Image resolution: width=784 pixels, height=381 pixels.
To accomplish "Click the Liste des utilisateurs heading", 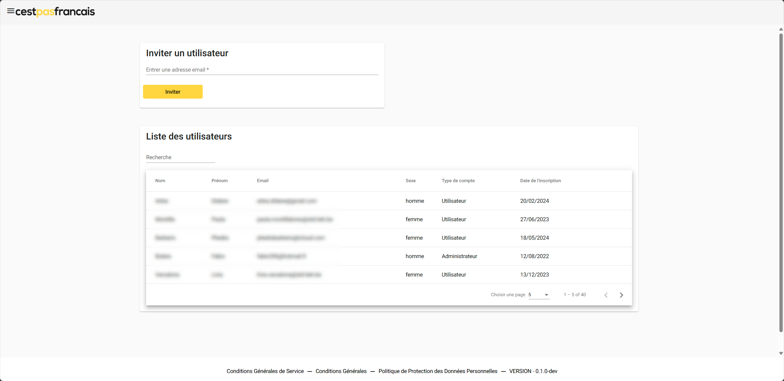I will pyautogui.click(x=189, y=136).
